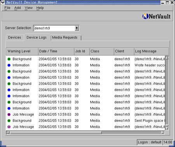The height and width of the screenshot is (147, 175).
Task: Sort by the Date / Time column header
Action: point(56,51)
